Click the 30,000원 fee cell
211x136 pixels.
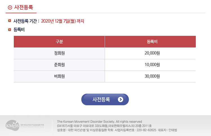click(150, 76)
